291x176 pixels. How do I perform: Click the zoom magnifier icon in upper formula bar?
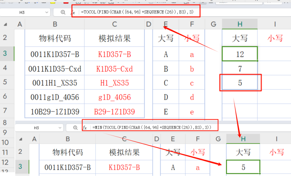63,12
